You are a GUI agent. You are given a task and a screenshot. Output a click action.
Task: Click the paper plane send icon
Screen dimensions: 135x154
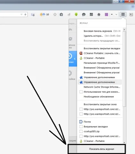pyautogui.click(x=69, y=15)
